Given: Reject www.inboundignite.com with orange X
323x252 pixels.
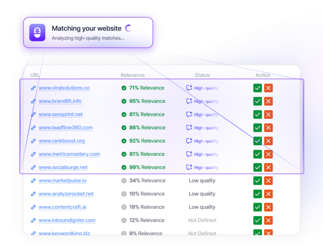Looking at the screenshot, I should tap(269, 220).
